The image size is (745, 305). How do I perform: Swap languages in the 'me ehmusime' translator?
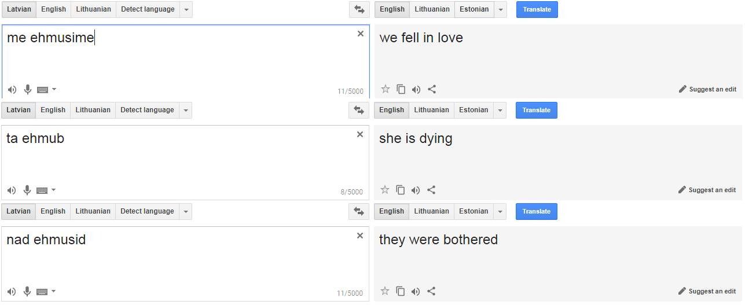pyautogui.click(x=359, y=9)
